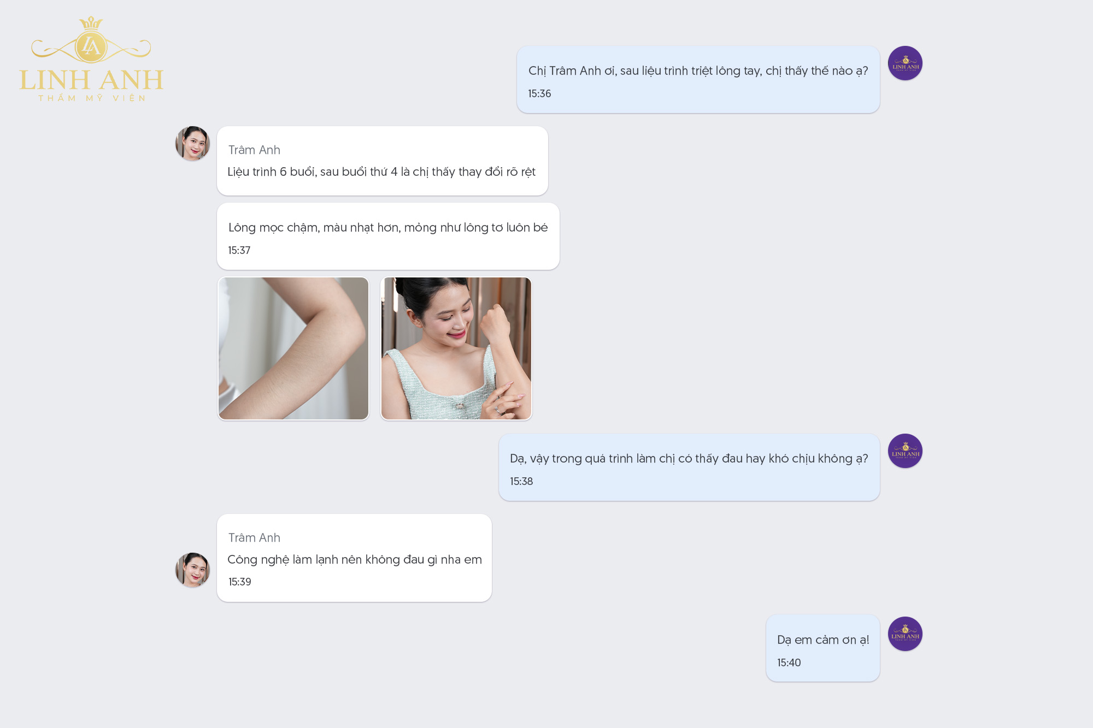The image size is (1093, 728).
Task: Click the 15:40 timestamp
Action: [789, 663]
